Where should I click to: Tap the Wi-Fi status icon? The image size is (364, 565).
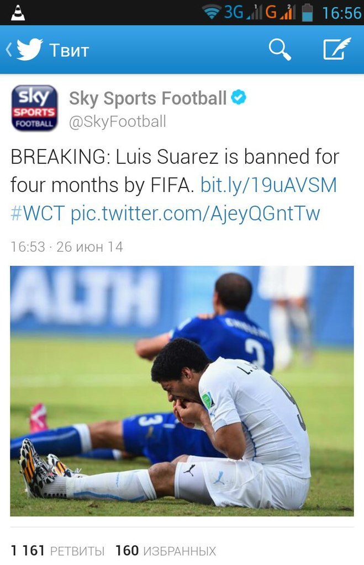(212, 12)
